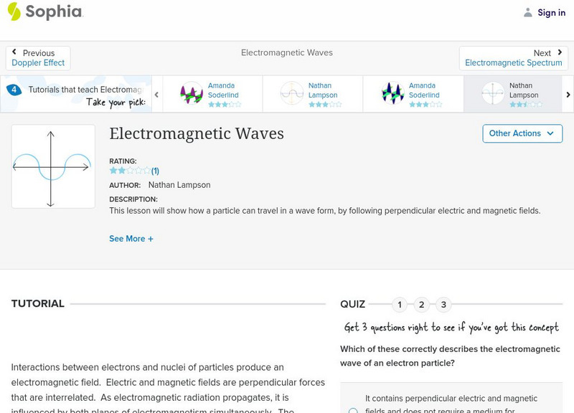Image resolution: width=574 pixels, height=413 pixels.
Task: Open the first Amanda Soderlind tutorial thumbnail
Action: pos(192,93)
